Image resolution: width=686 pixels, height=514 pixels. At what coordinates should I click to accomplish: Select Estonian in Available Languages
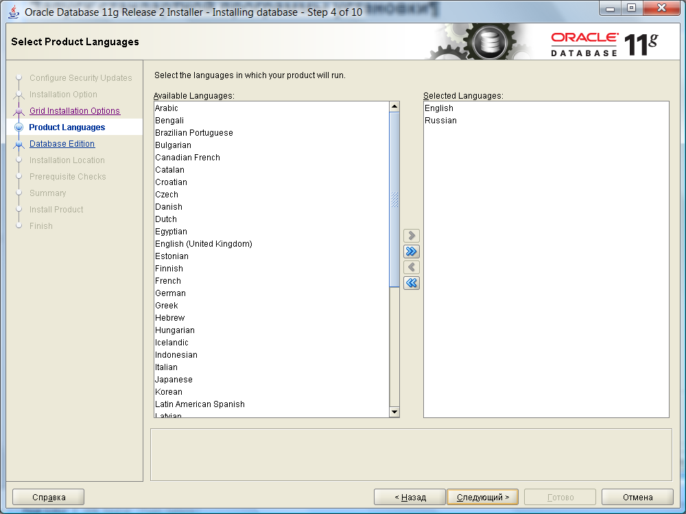(271, 256)
